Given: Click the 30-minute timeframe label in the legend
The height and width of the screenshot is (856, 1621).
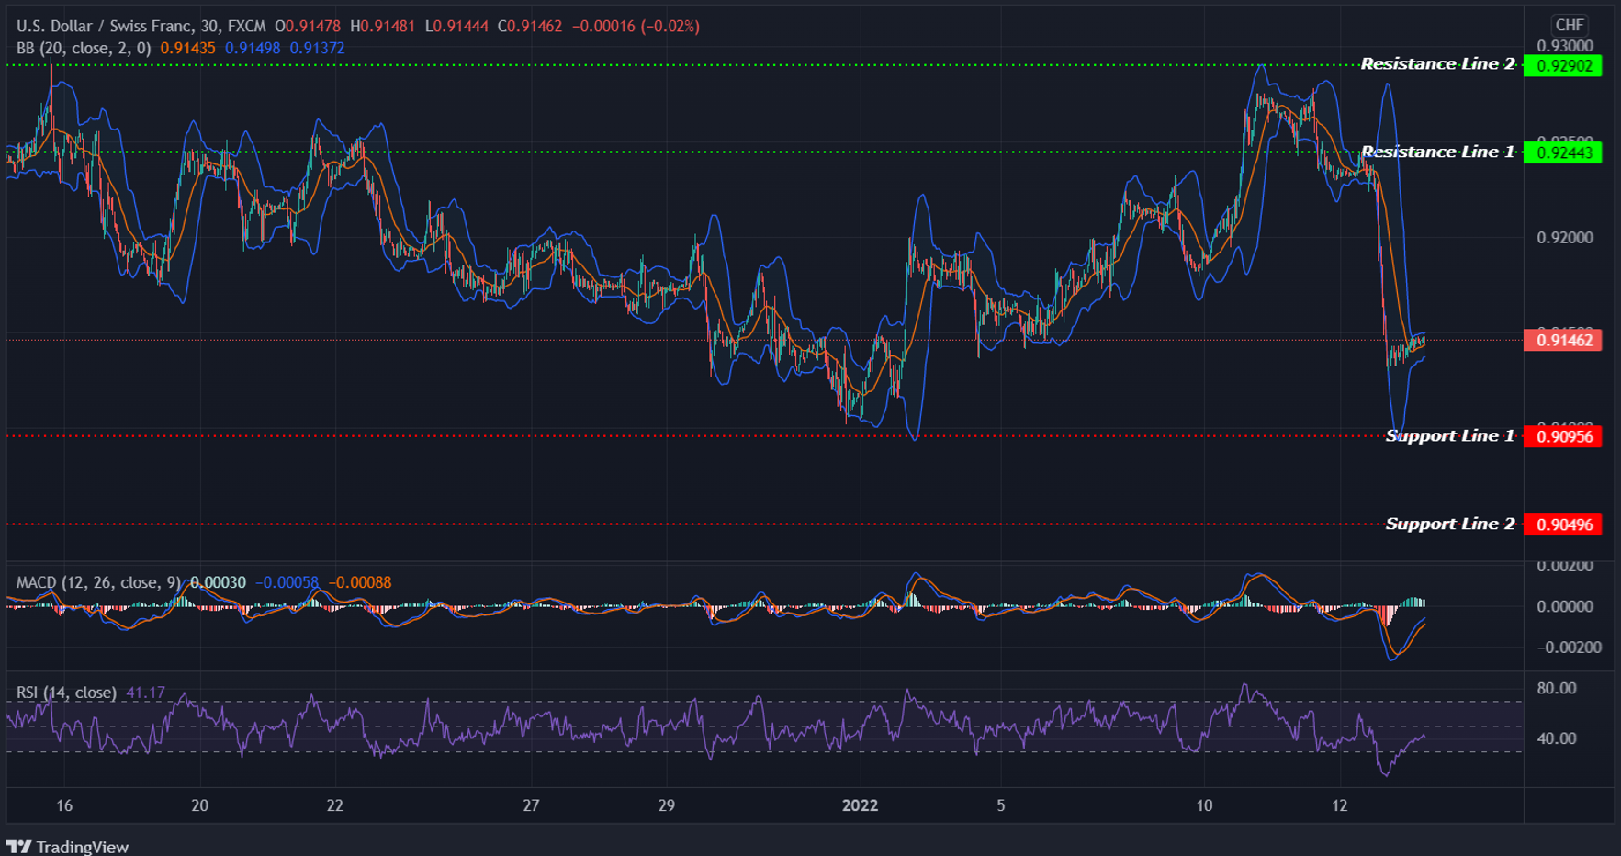Looking at the screenshot, I should [208, 26].
